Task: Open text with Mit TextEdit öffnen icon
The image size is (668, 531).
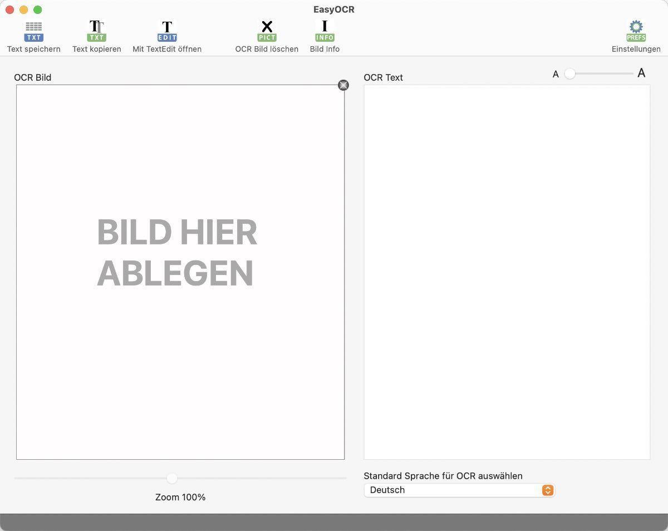Action: tap(167, 31)
